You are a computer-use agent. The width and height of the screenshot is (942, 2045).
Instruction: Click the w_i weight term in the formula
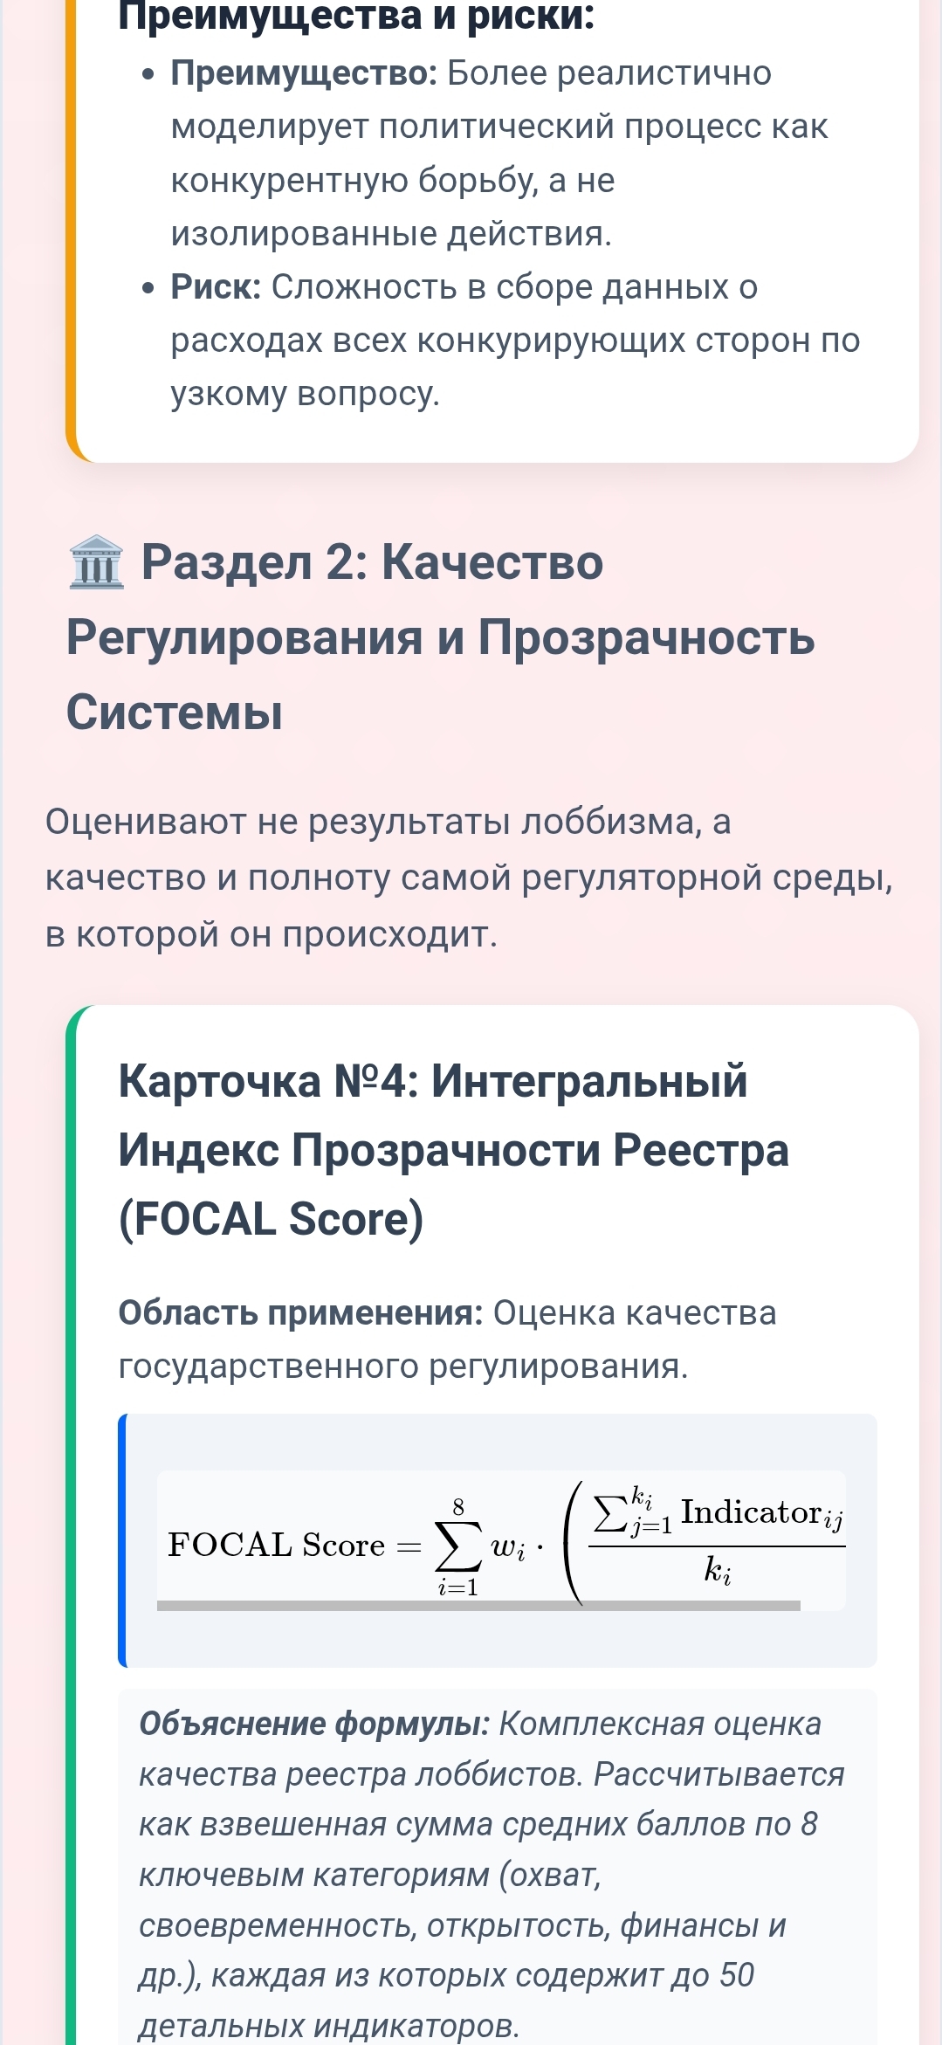tap(508, 1548)
